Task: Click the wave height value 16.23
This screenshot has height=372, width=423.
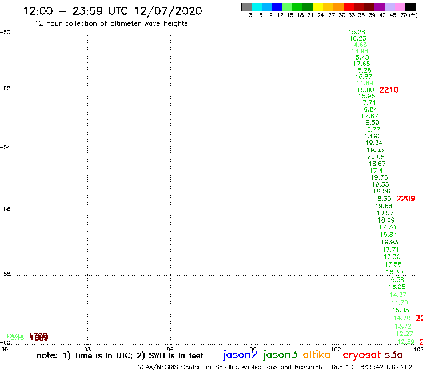Action: (358, 39)
